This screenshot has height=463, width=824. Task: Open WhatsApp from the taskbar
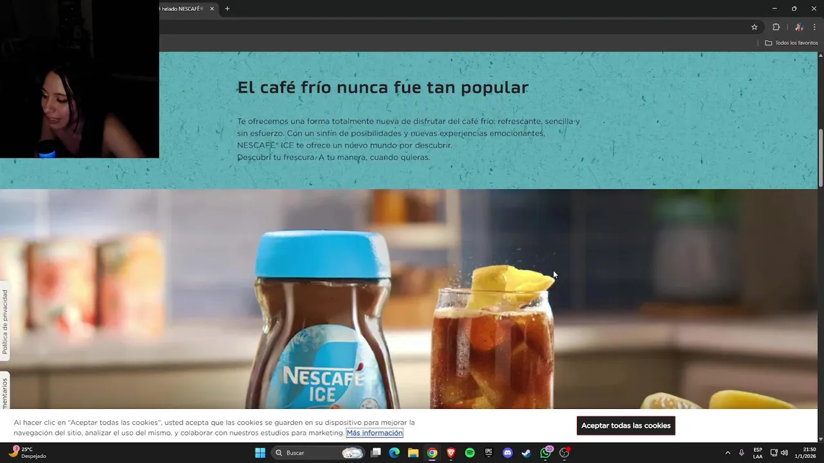[x=546, y=453]
